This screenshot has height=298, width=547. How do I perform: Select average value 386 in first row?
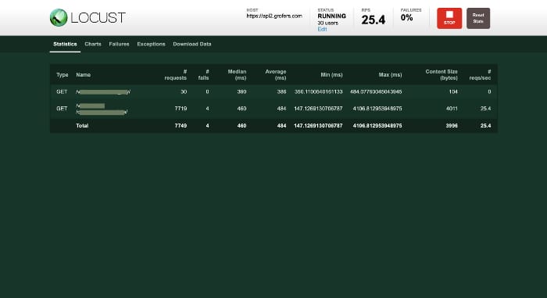click(x=281, y=92)
